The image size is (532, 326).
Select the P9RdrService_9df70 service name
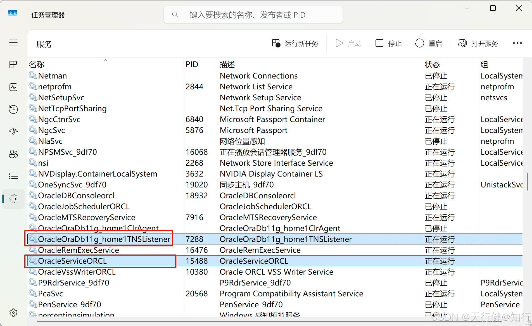tap(74, 283)
